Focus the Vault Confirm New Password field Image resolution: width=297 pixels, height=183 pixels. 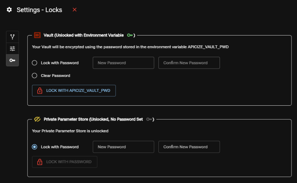click(x=189, y=63)
